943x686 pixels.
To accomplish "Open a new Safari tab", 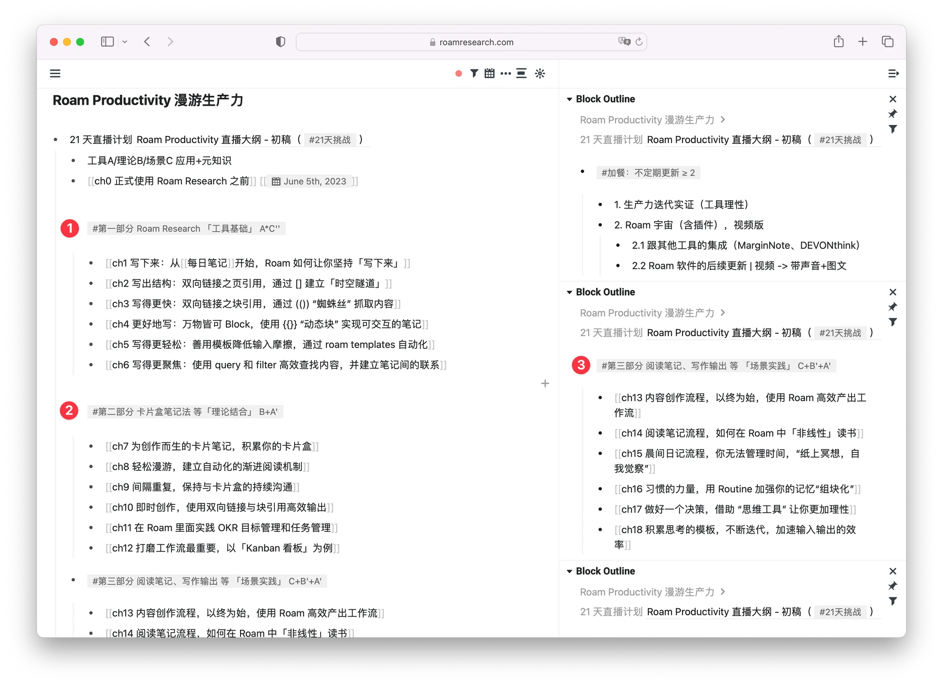I will coord(862,41).
